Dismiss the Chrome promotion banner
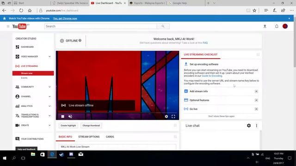Viewport: 296px width, 166px height. 289,18
